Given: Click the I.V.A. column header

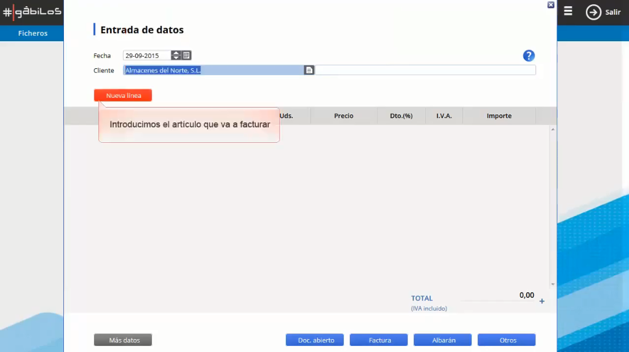Looking at the screenshot, I should pyautogui.click(x=444, y=116).
